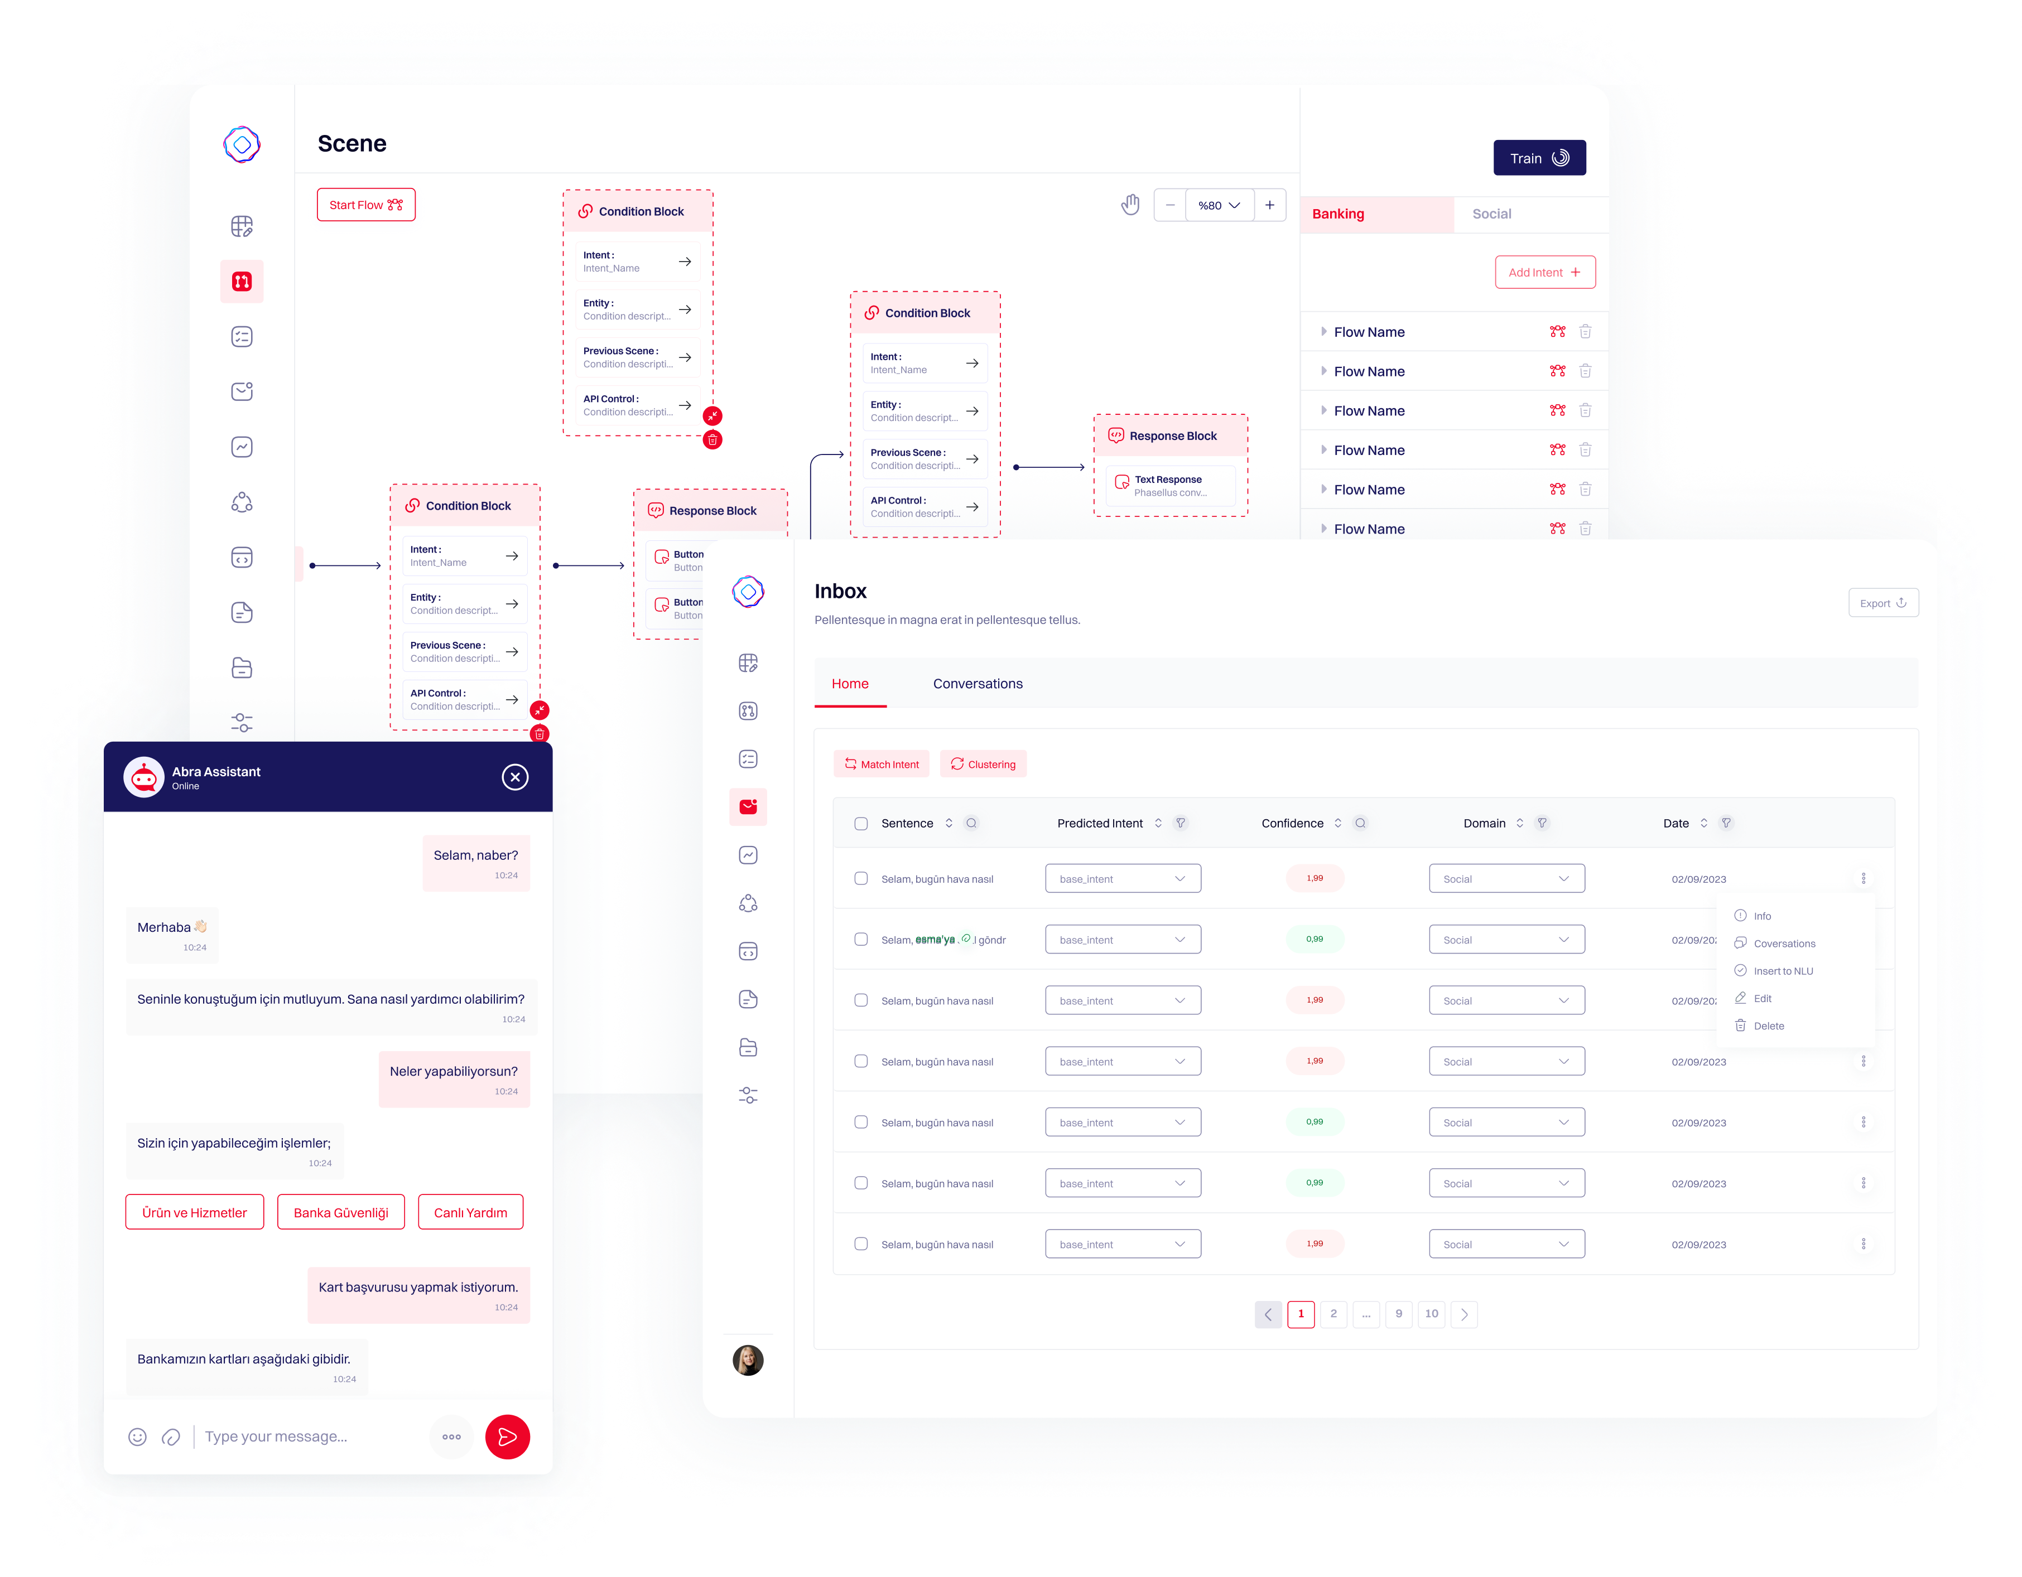The image size is (2022, 1577).
Task: Open the active Scene flow icon in left sidebar
Action: pos(242,282)
